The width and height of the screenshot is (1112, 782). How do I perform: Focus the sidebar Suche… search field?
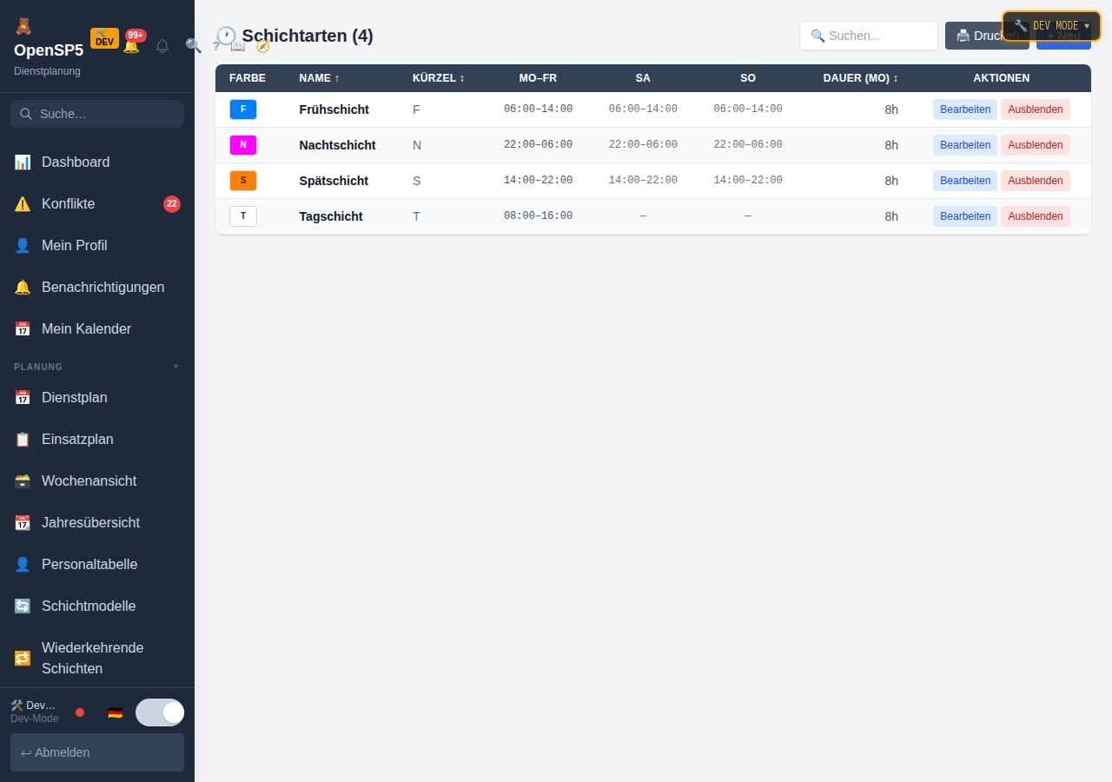click(97, 114)
